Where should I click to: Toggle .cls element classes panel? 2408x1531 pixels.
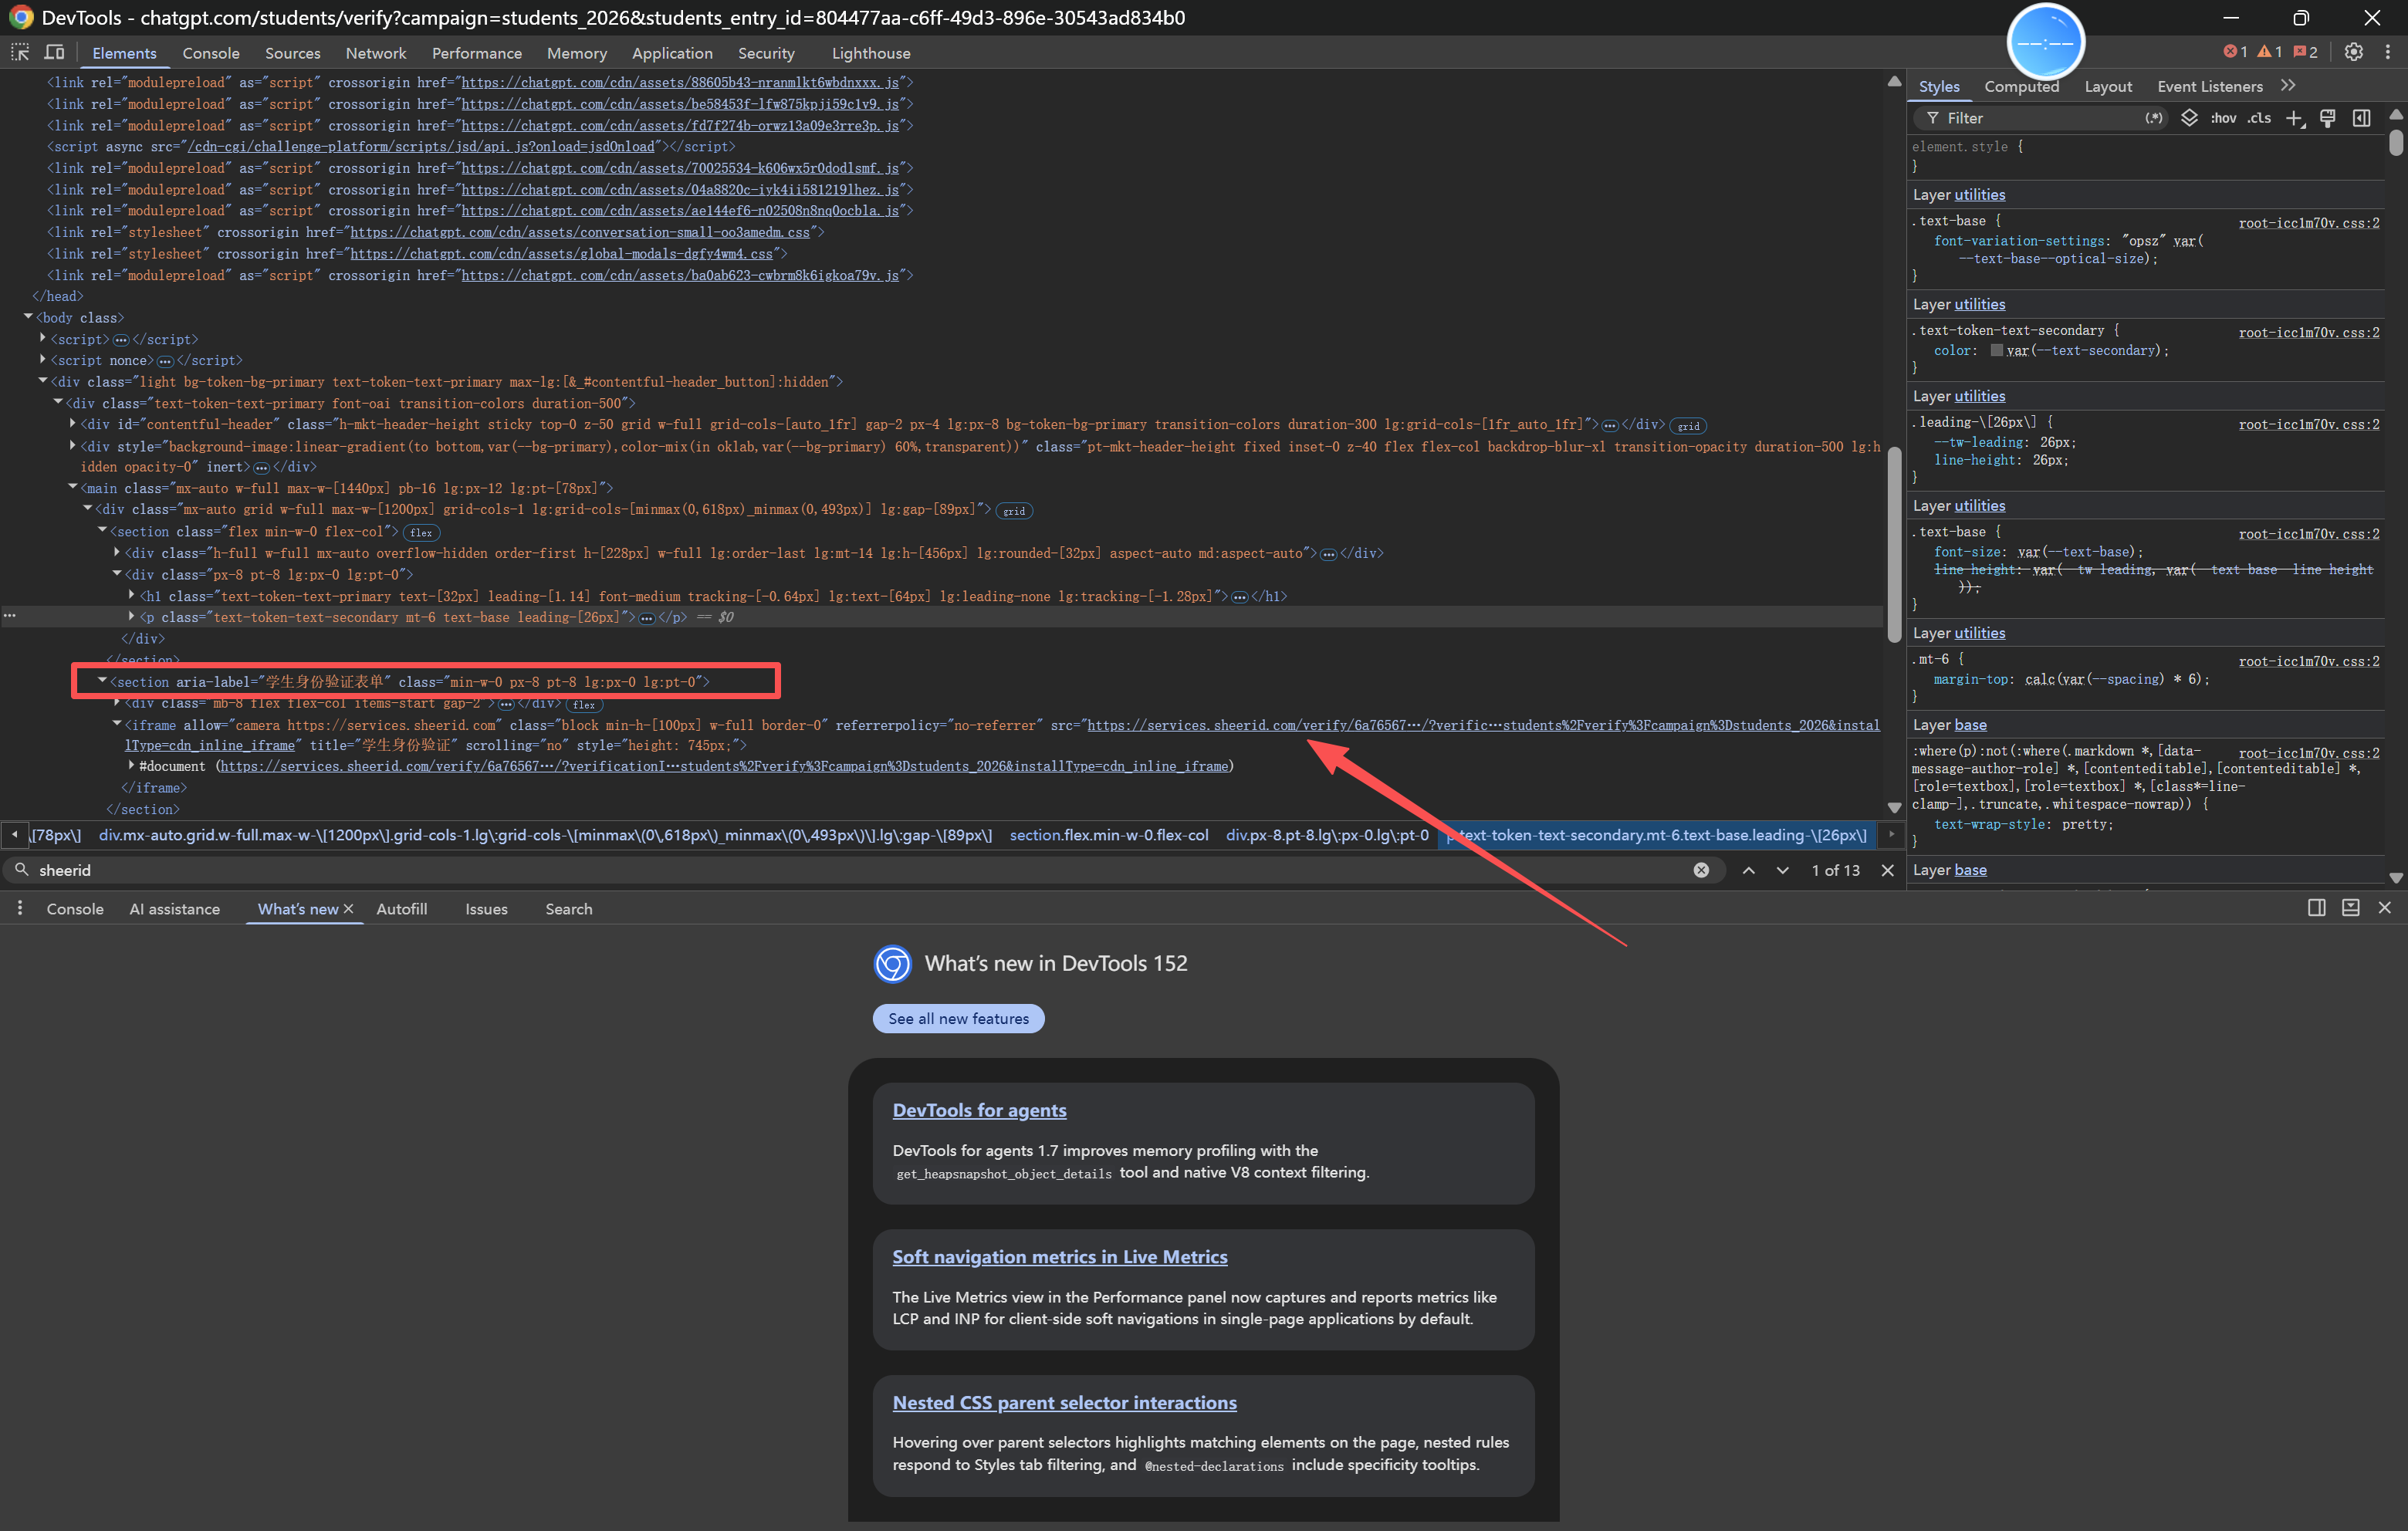pyautogui.click(x=2259, y=118)
